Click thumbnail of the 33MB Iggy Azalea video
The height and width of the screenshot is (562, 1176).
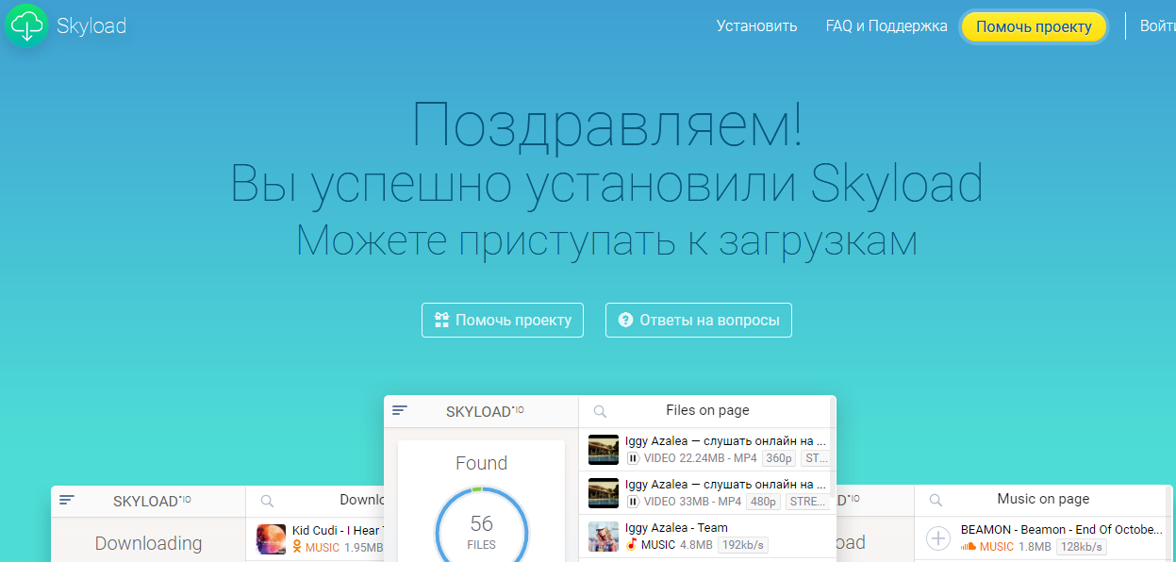(604, 493)
